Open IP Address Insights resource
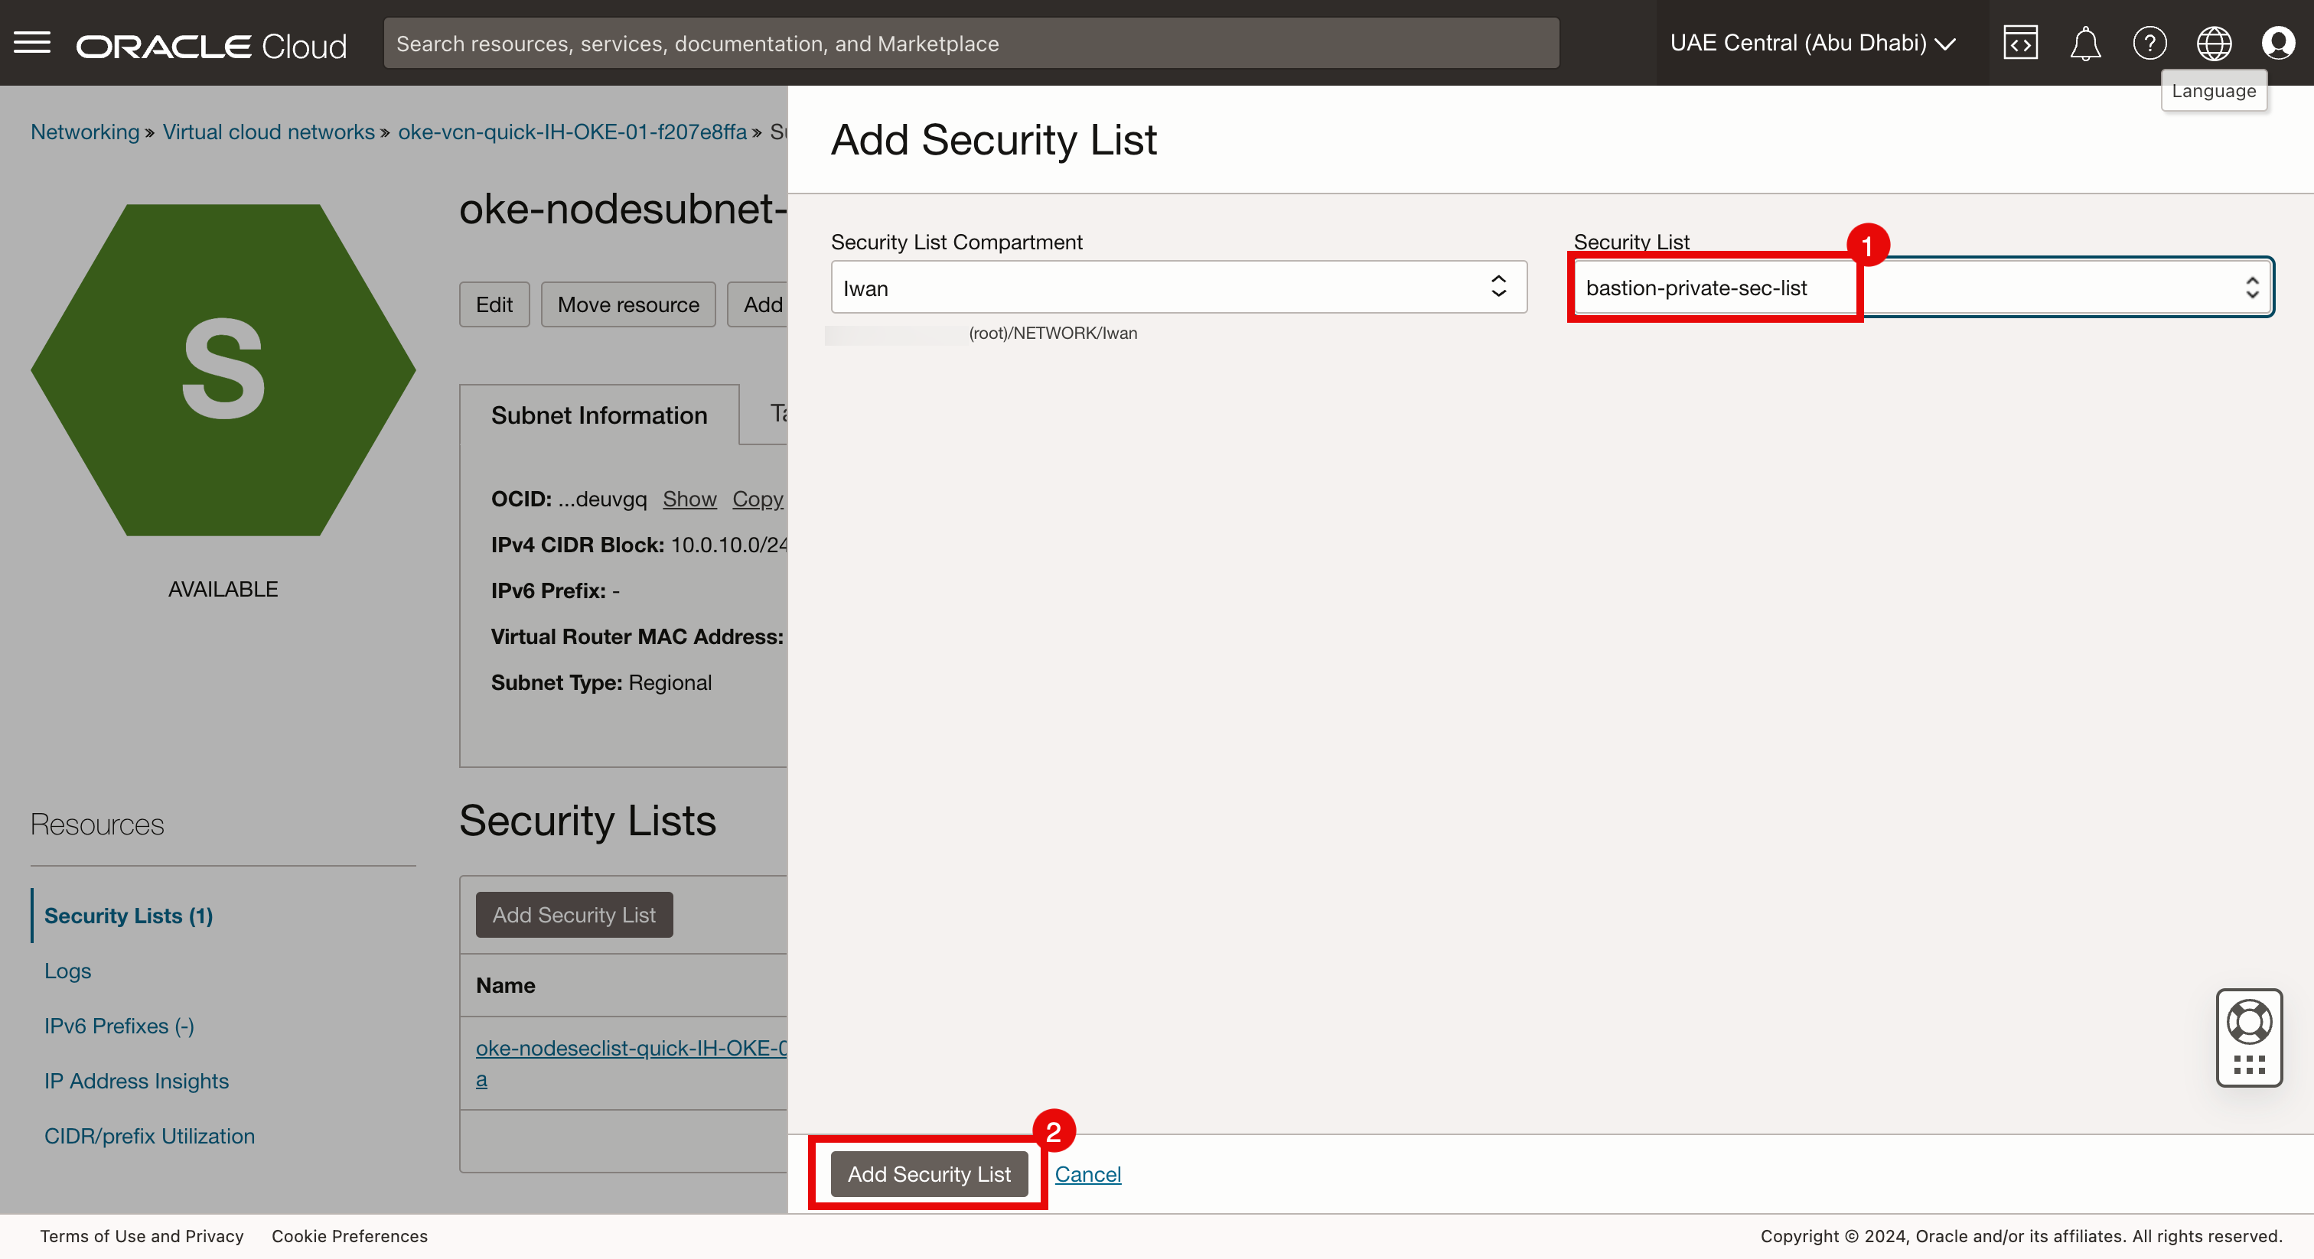The height and width of the screenshot is (1259, 2314). (136, 1080)
